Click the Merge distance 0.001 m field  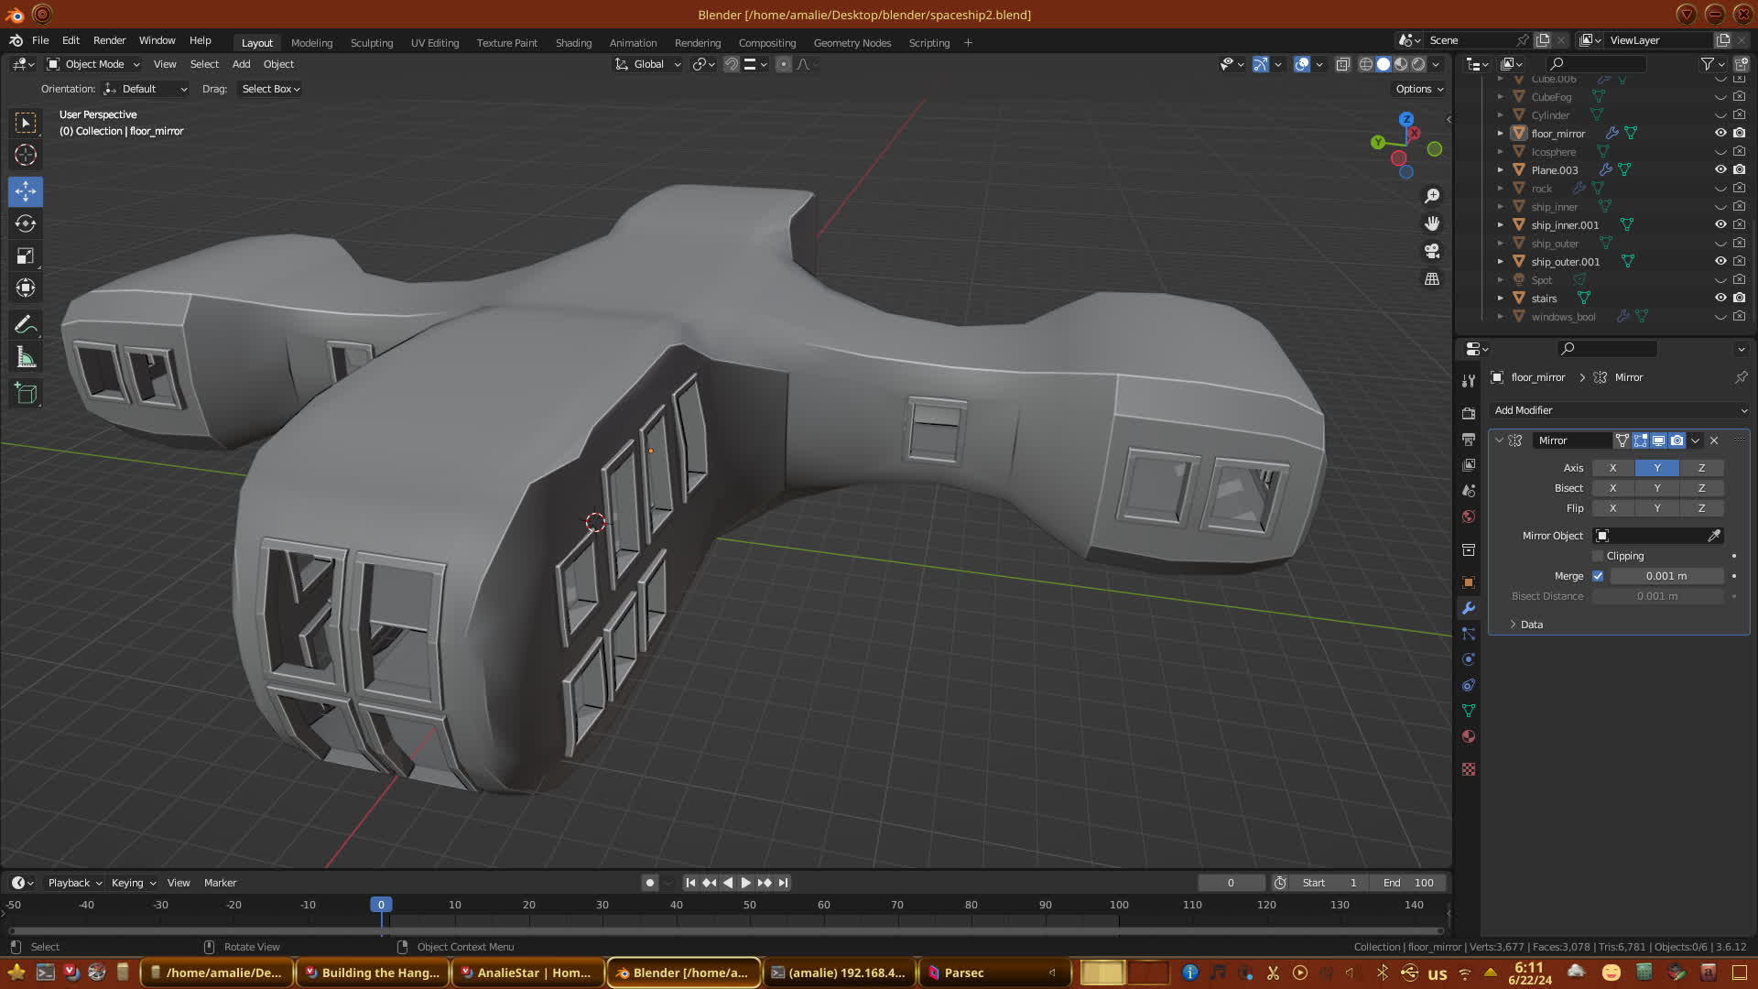(1666, 576)
